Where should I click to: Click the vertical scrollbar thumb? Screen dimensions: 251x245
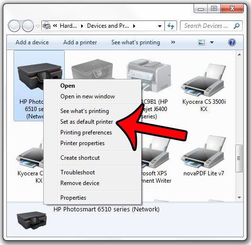(239, 158)
